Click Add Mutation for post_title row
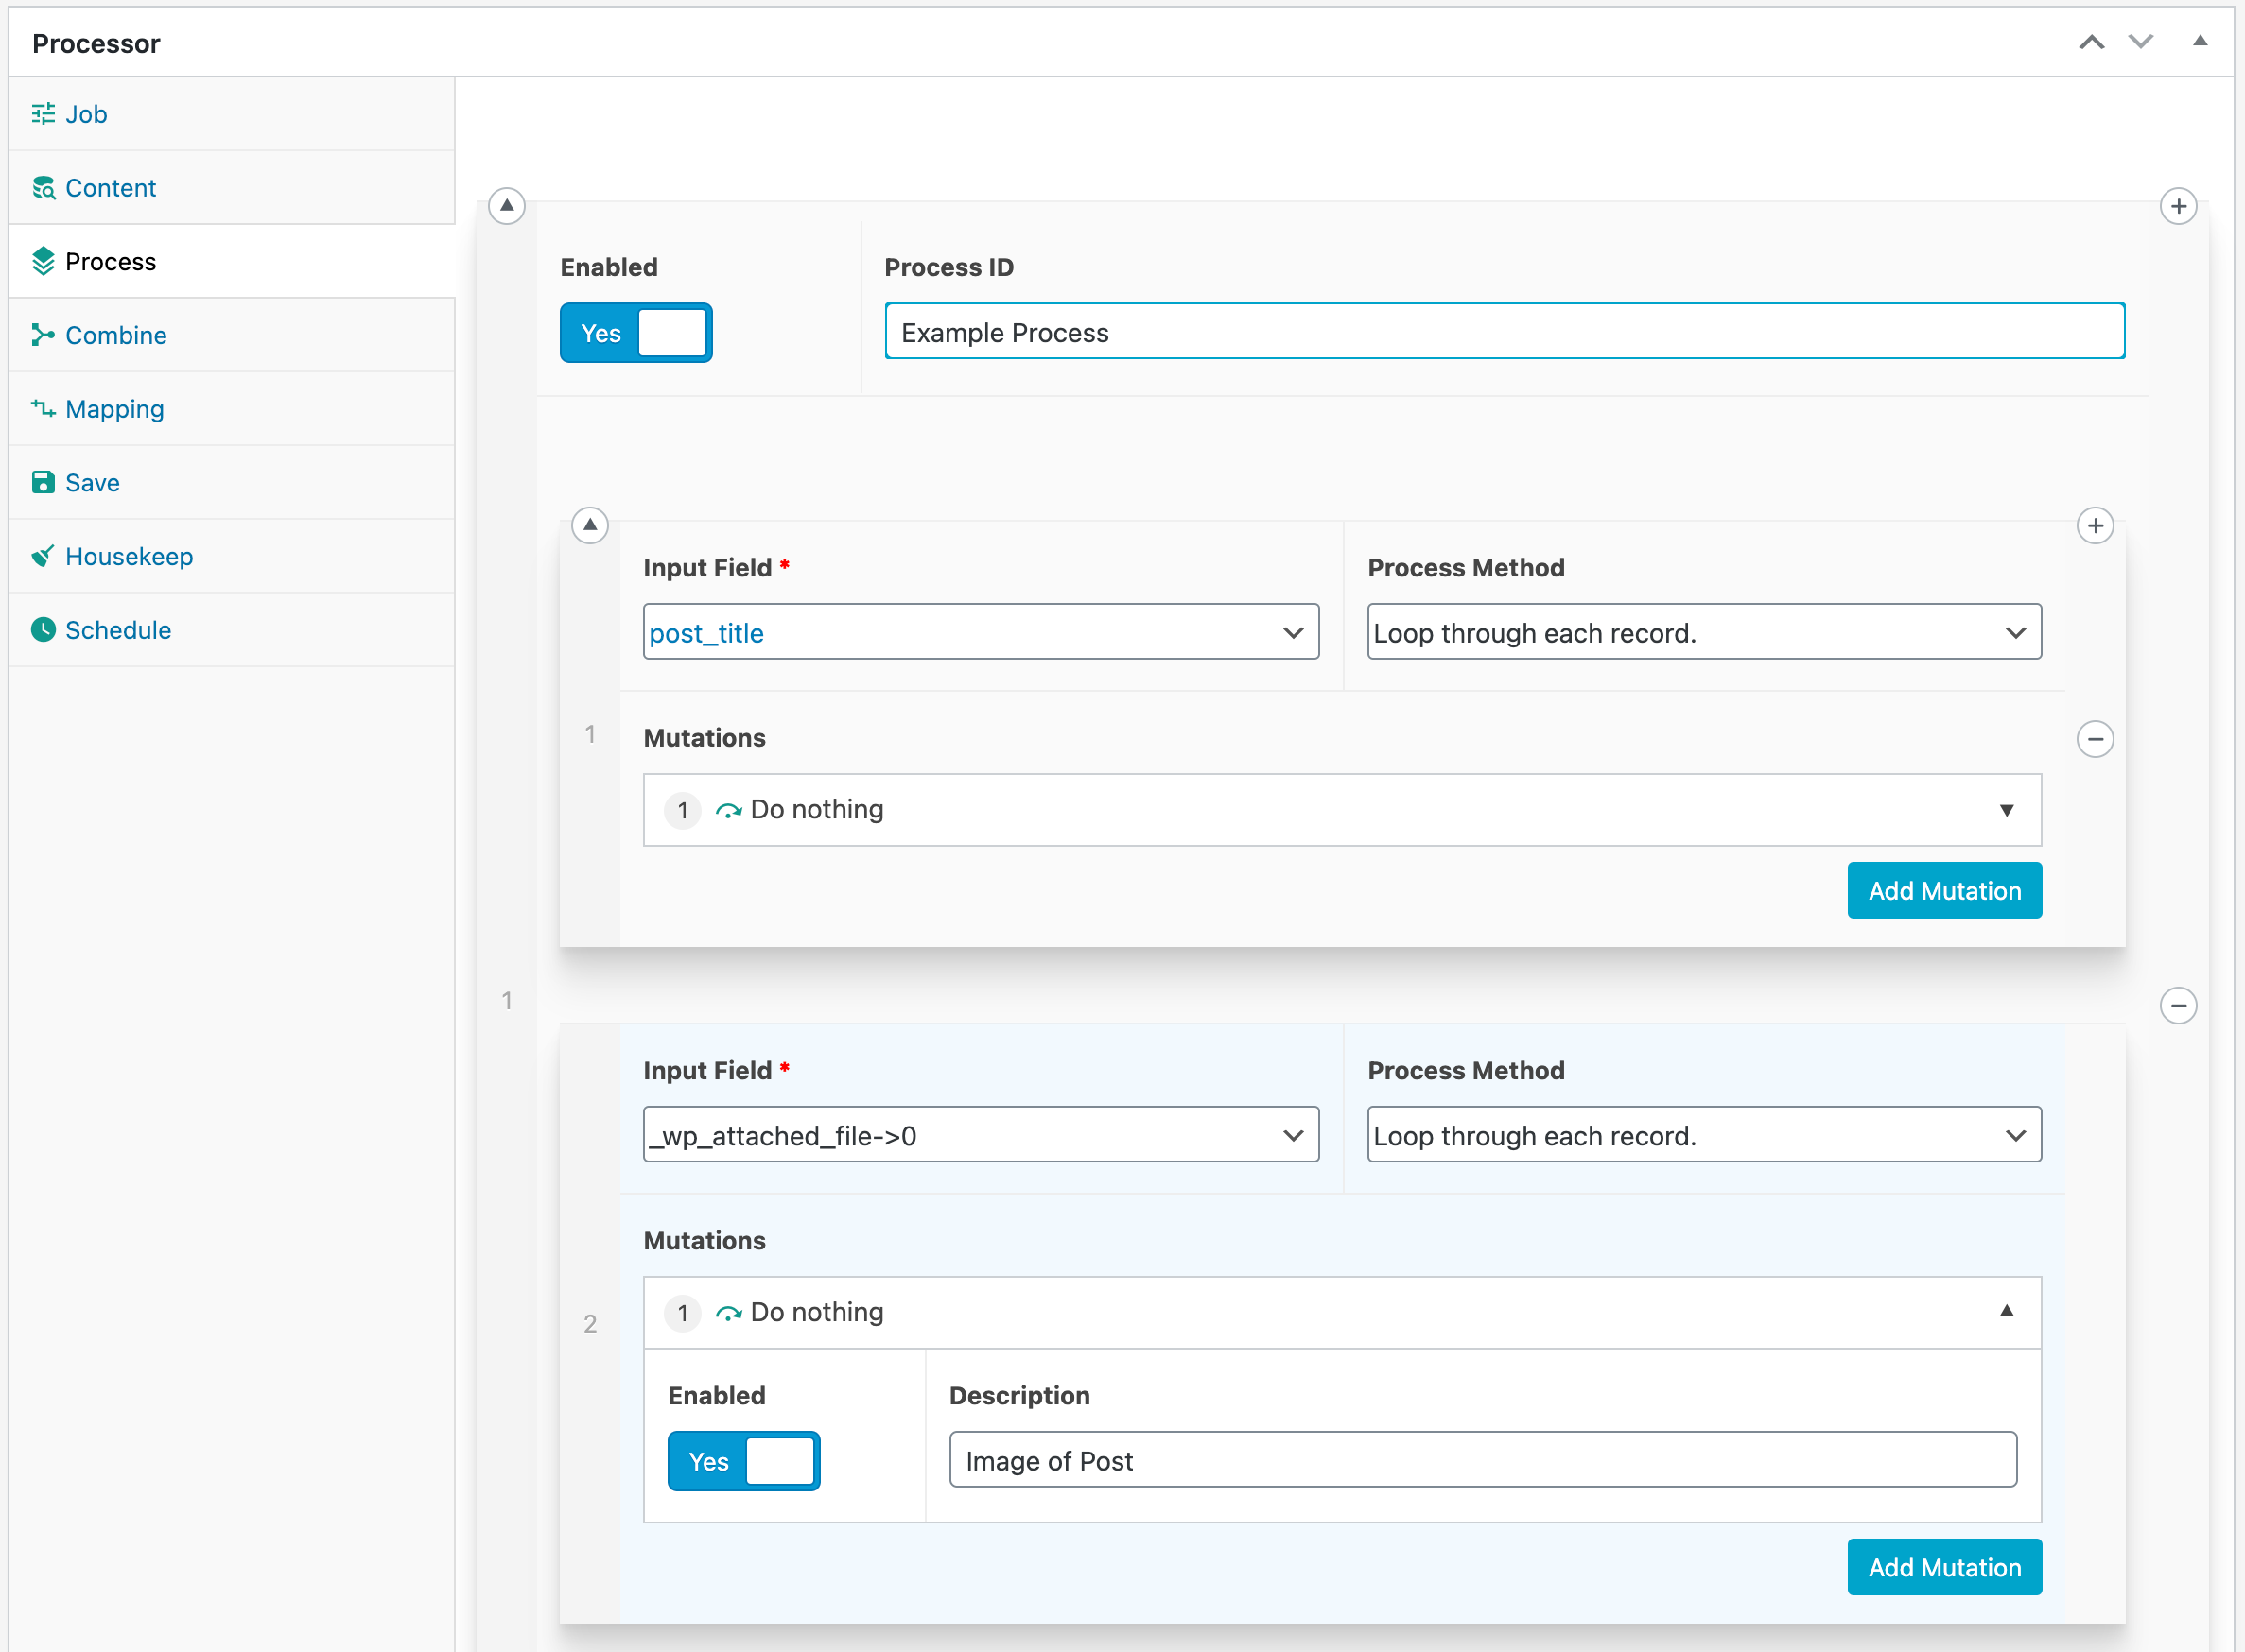Screen dimensions: 2245x1652 tap(1944, 890)
